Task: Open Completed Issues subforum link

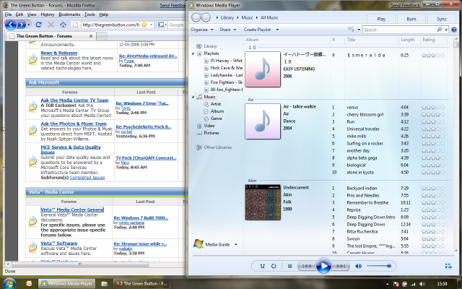Action: coord(87,178)
